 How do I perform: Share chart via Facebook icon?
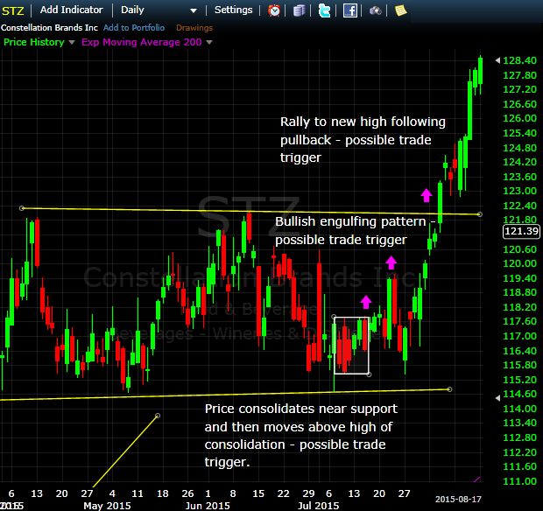pyautogui.click(x=350, y=10)
